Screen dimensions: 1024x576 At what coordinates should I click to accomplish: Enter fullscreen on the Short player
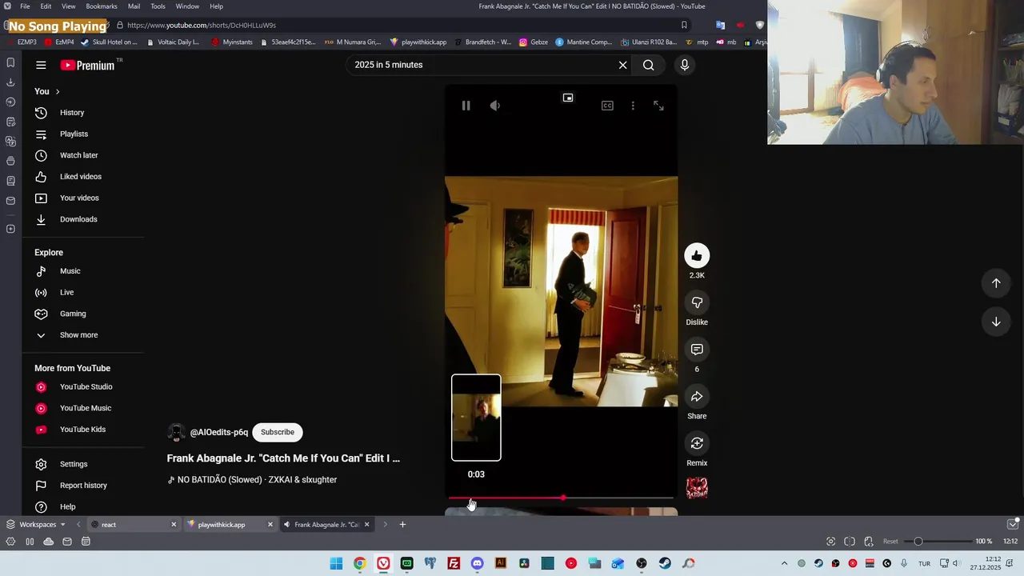point(658,106)
